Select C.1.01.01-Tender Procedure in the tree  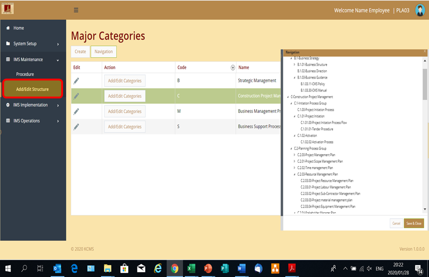(316, 129)
